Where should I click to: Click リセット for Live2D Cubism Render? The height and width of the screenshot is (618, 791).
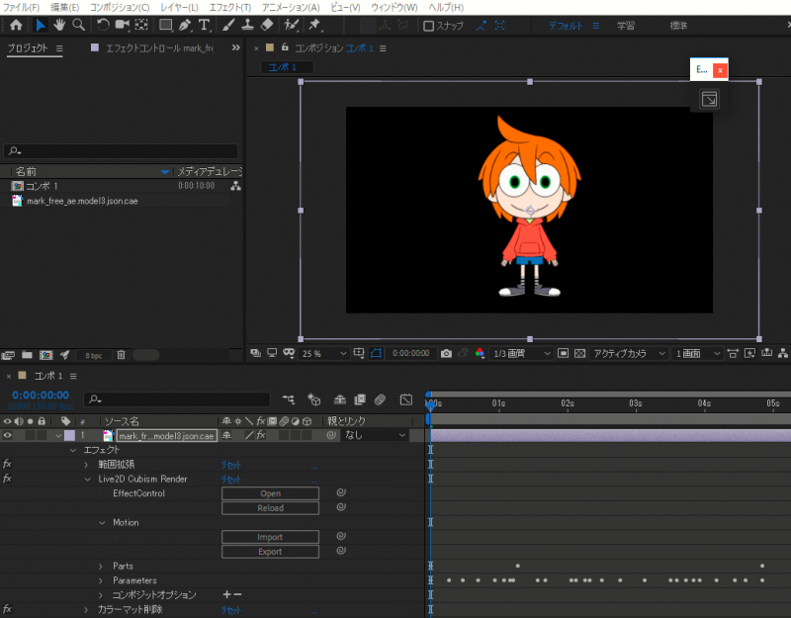tap(231, 480)
